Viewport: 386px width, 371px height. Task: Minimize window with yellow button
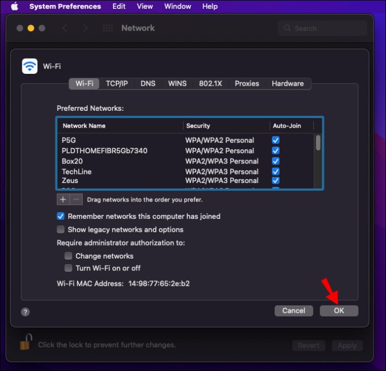(31, 28)
